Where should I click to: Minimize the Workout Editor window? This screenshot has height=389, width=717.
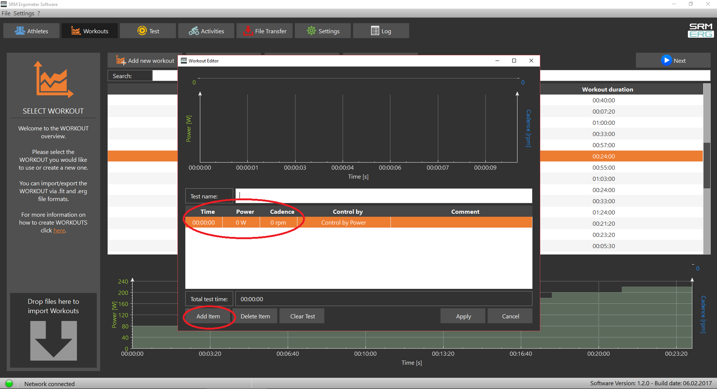click(x=497, y=61)
